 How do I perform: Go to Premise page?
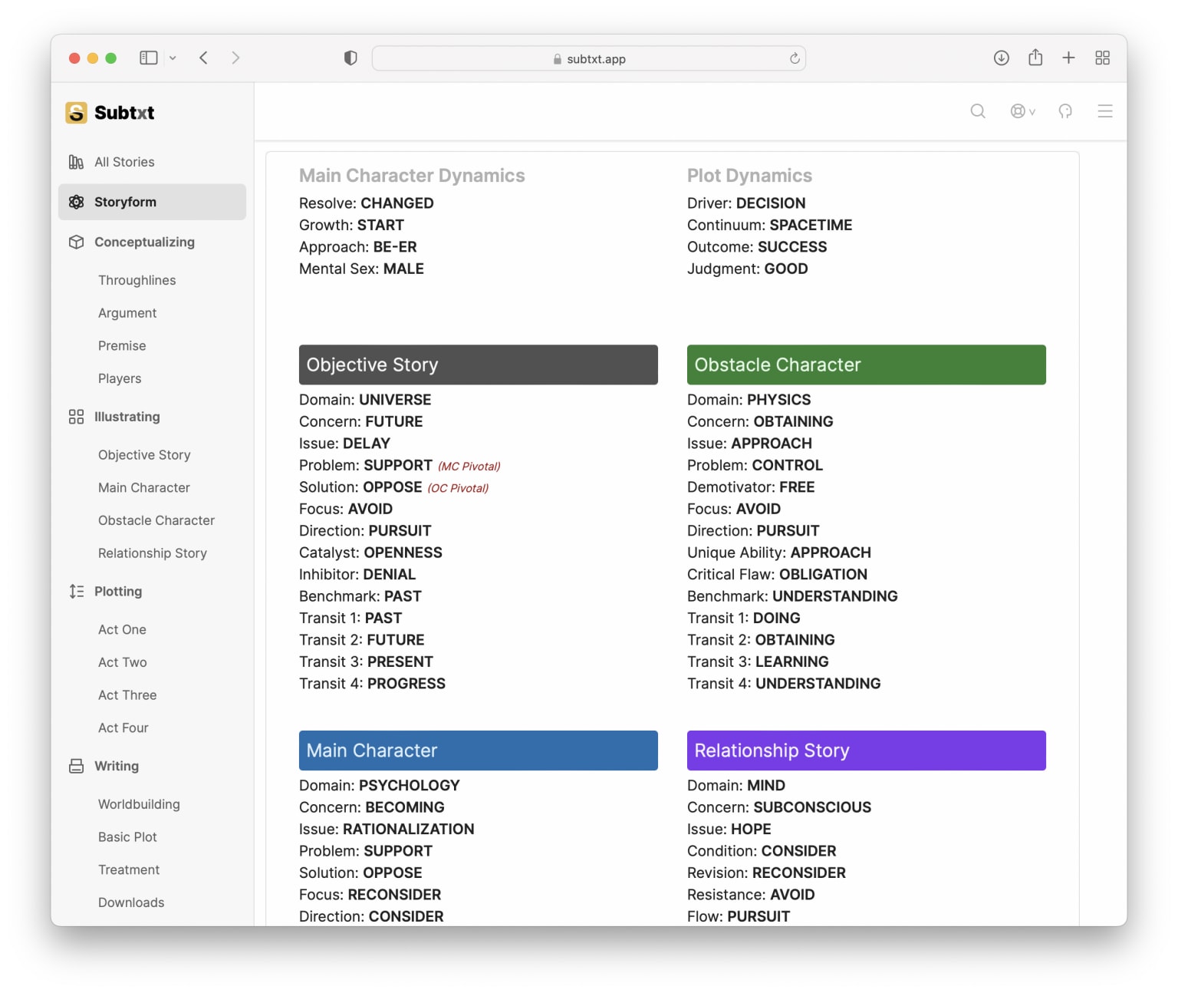(x=122, y=346)
